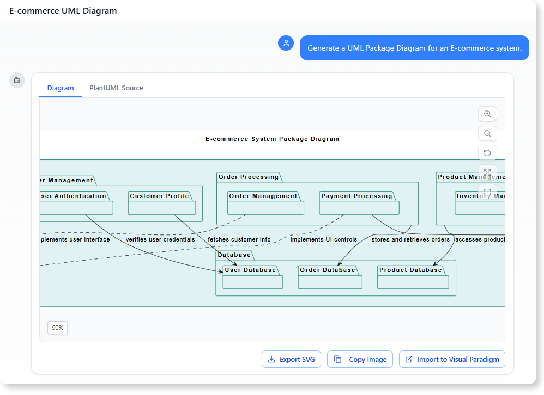Click the 90% zoom level control
544x395 pixels.
tap(57, 327)
